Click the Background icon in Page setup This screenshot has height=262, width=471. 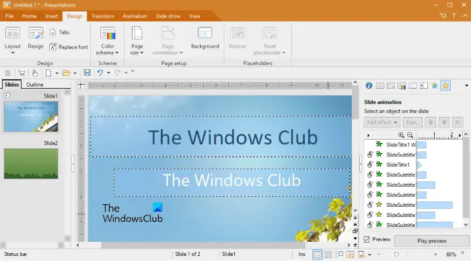click(x=205, y=38)
